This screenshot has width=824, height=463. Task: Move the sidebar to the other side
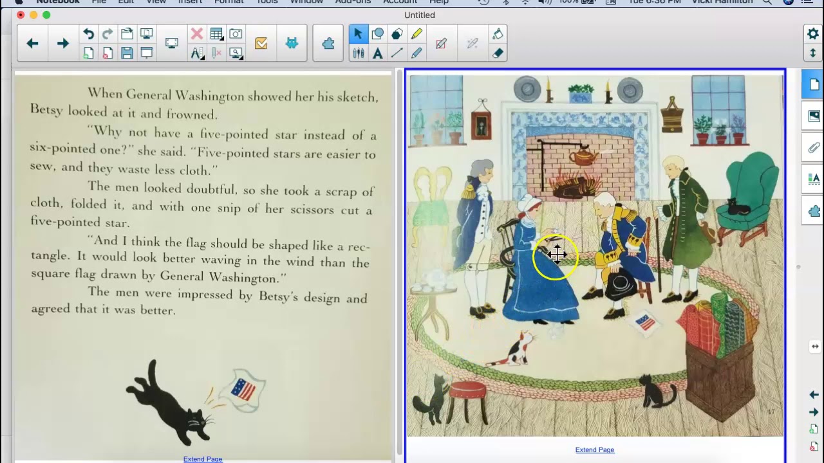click(x=814, y=347)
